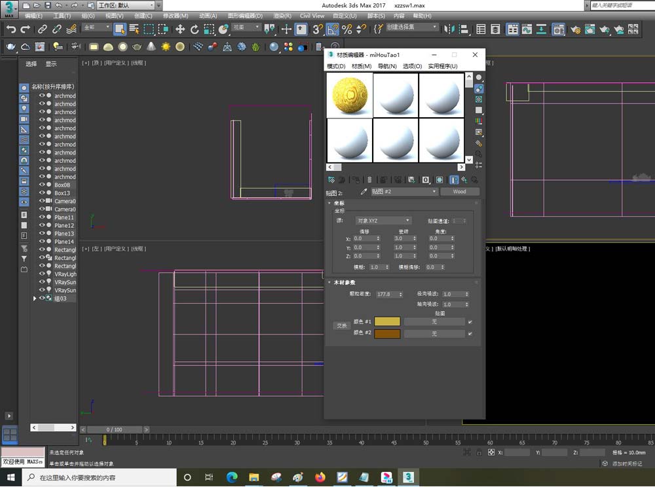
Task: Open the coordinate source 对象 XYZ dropdown
Action: point(383,221)
